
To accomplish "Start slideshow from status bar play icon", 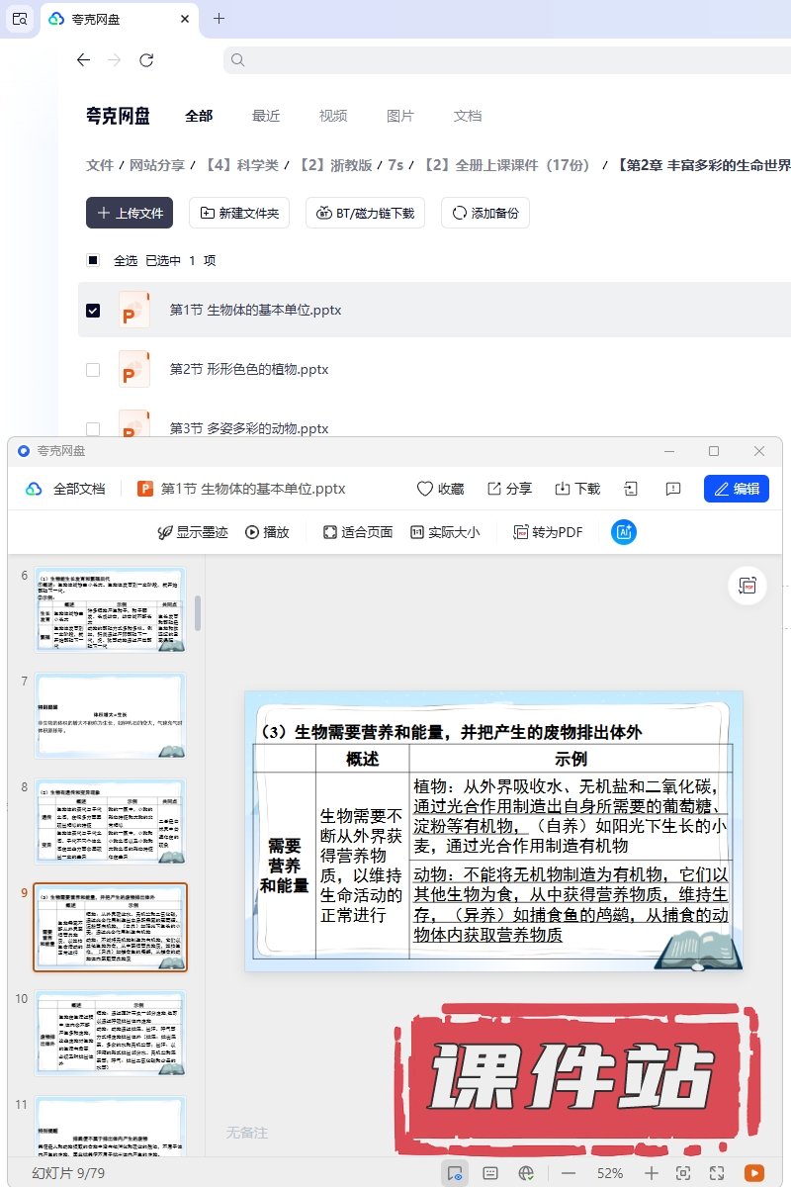I will coord(754,1172).
